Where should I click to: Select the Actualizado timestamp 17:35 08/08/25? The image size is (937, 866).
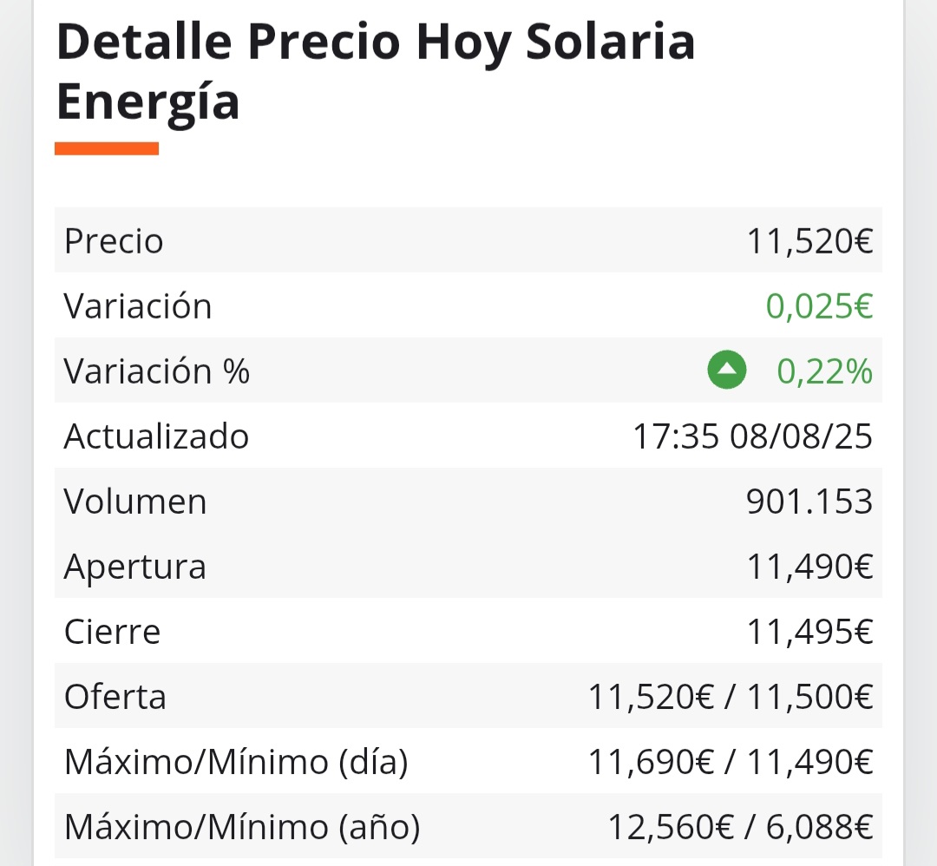tap(752, 436)
